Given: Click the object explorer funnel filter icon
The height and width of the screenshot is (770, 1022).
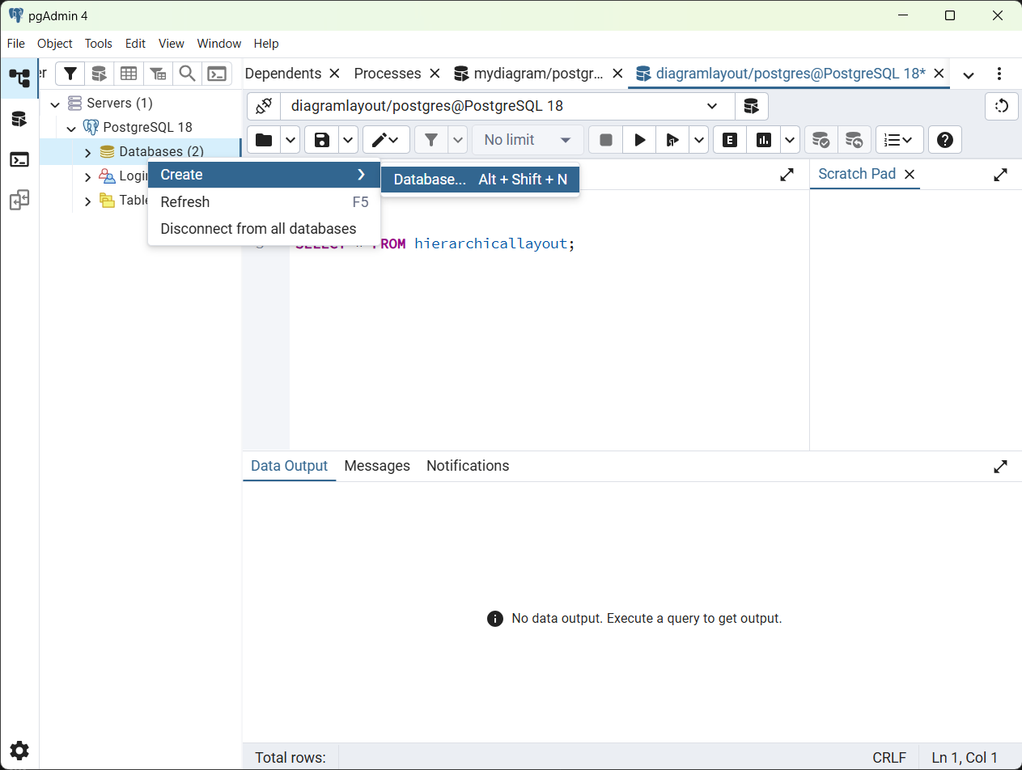Looking at the screenshot, I should click(x=71, y=74).
